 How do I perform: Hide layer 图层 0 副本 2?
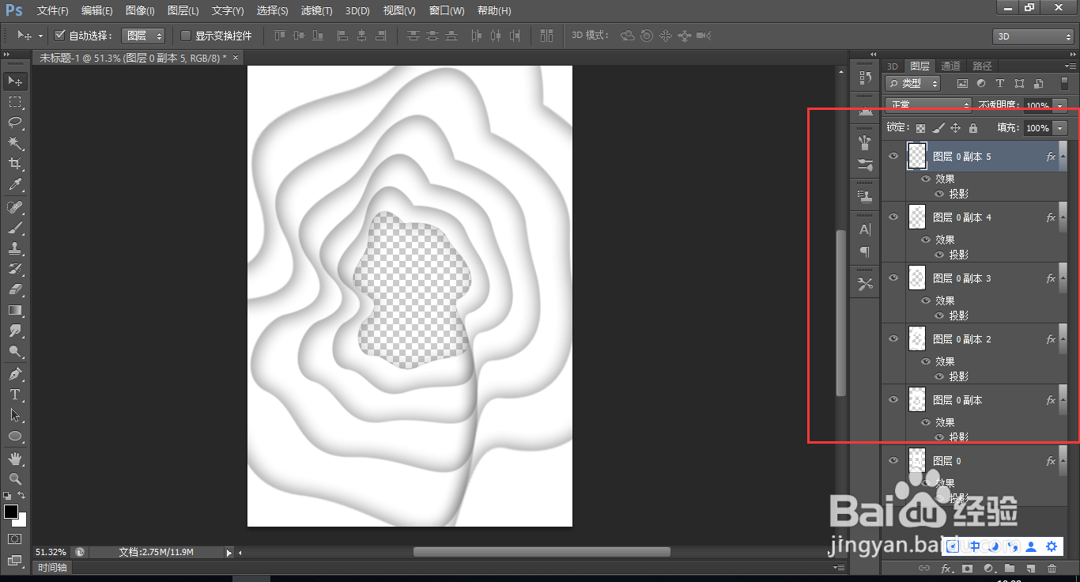(893, 338)
